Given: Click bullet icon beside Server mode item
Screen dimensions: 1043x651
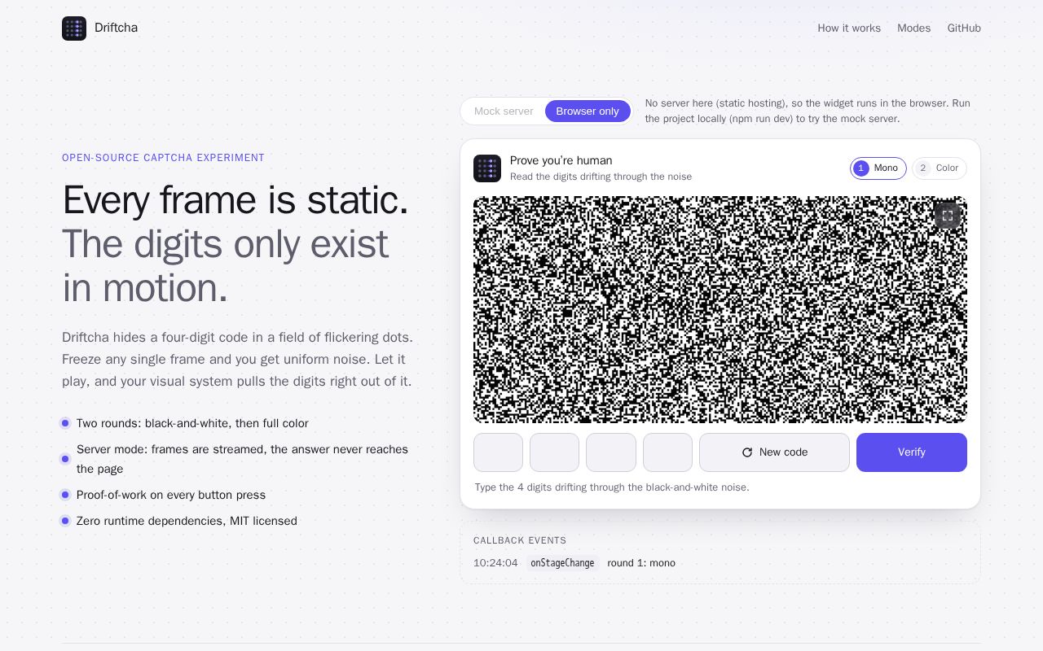Looking at the screenshot, I should [x=65, y=459].
